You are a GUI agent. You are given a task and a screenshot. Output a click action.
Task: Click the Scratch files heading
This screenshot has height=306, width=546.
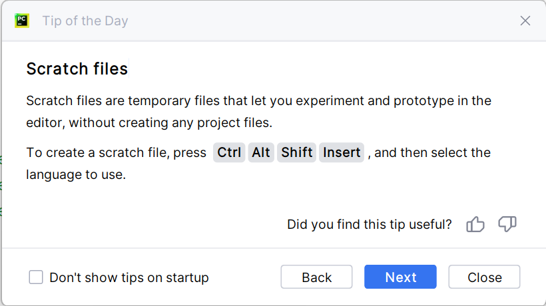pos(77,69)
